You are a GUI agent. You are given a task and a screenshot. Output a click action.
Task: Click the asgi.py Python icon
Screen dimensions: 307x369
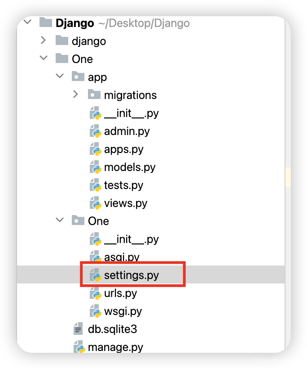point(96,256)
